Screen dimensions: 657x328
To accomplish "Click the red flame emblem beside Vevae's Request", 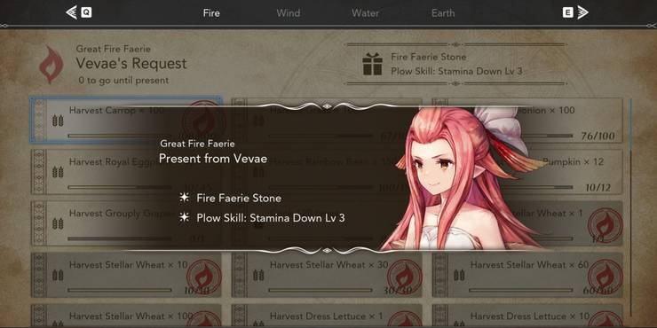I will tap(51, 65).
